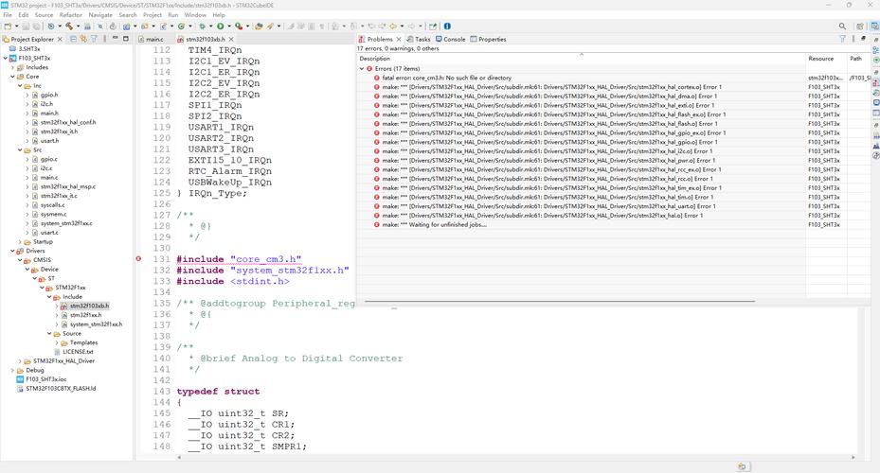This screenshot has height=473, width=880.
Task: Click the yellow back navigation arrow
Action: click(x=393, y=26)
